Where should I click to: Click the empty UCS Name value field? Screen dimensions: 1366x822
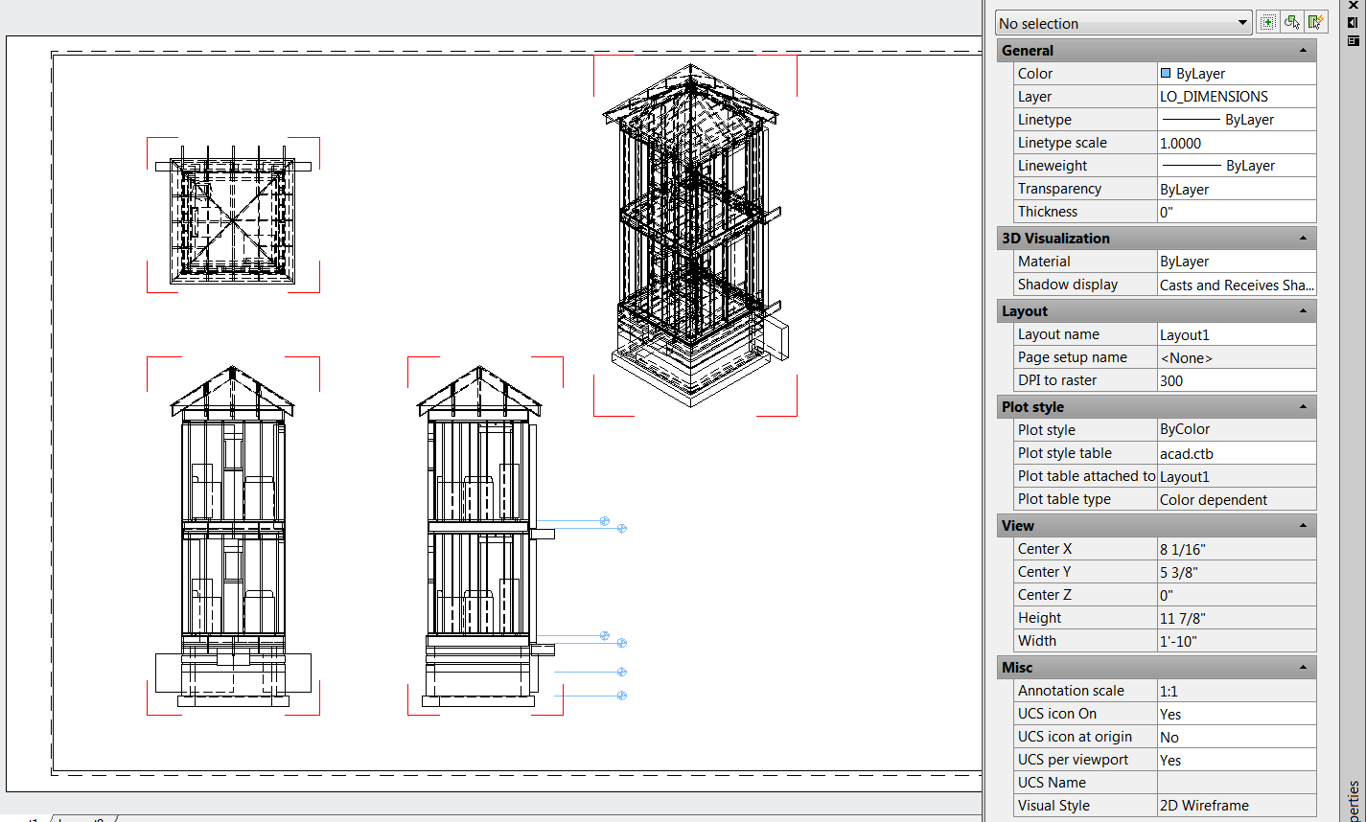[1237, 783]
